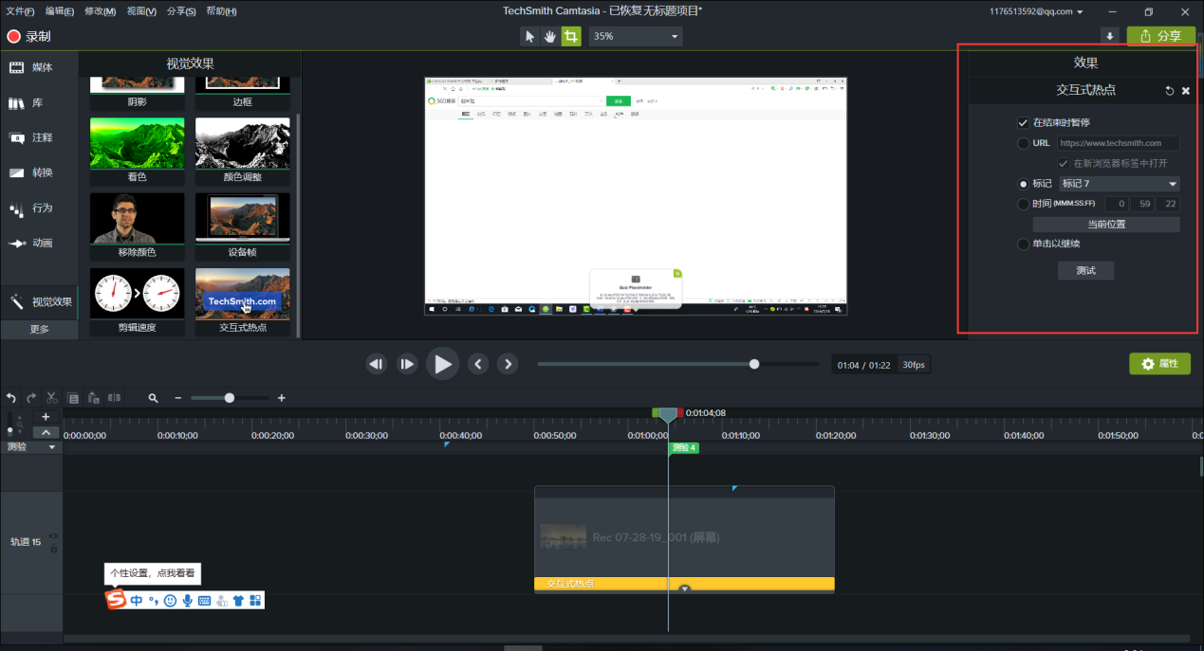This screenshot has height=651, width=1204.
Task: Open the 标记 7 marker dropdown
Action: [1119, 184]
